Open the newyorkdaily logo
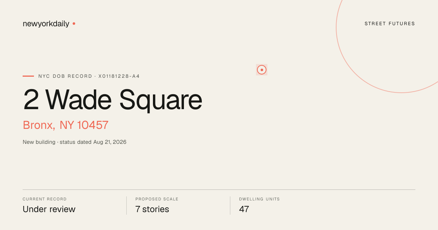 coord(46,24)
